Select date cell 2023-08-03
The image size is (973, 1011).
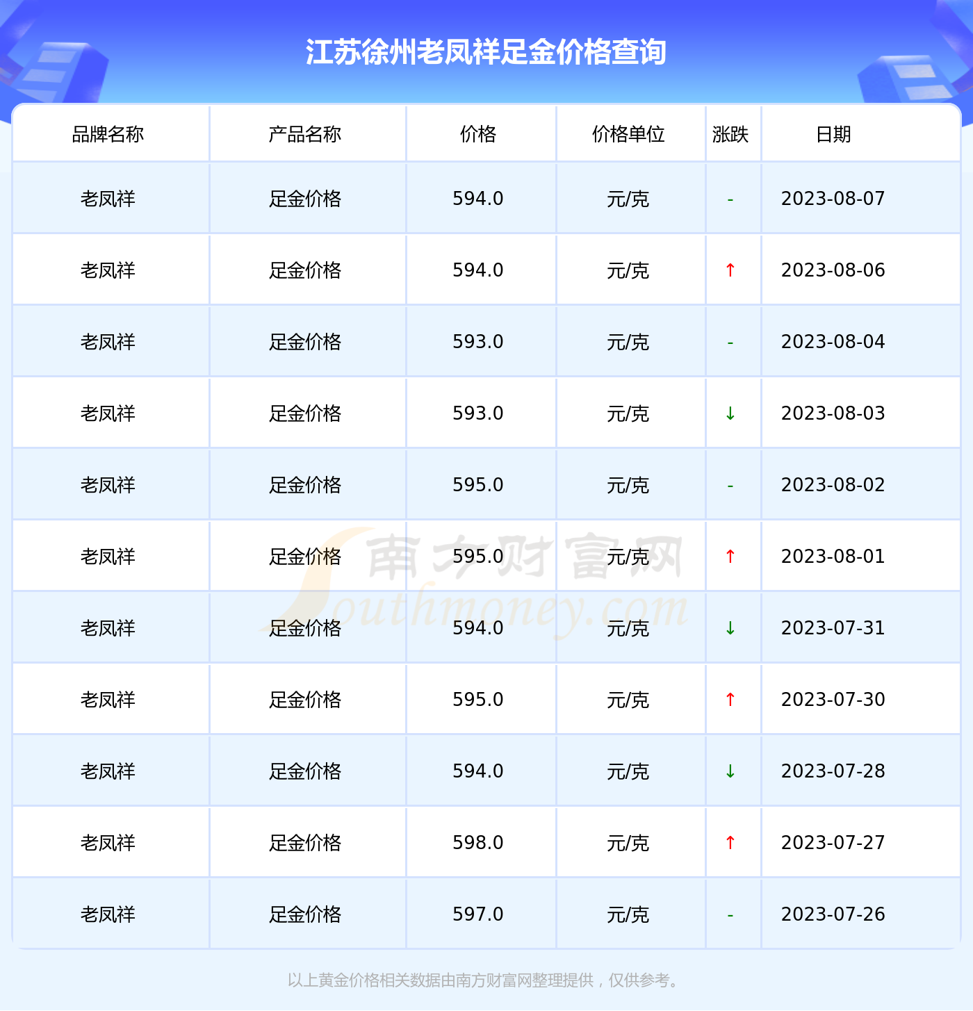[833, 413]
